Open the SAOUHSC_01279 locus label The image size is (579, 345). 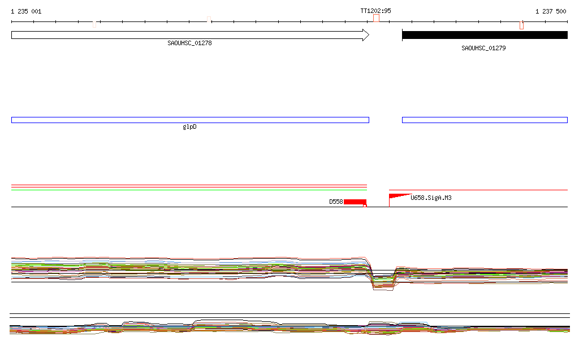(x=483, y=49)
